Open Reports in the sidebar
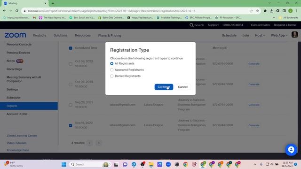This screenshot has width=301, height=169. (x=29, y=106)
